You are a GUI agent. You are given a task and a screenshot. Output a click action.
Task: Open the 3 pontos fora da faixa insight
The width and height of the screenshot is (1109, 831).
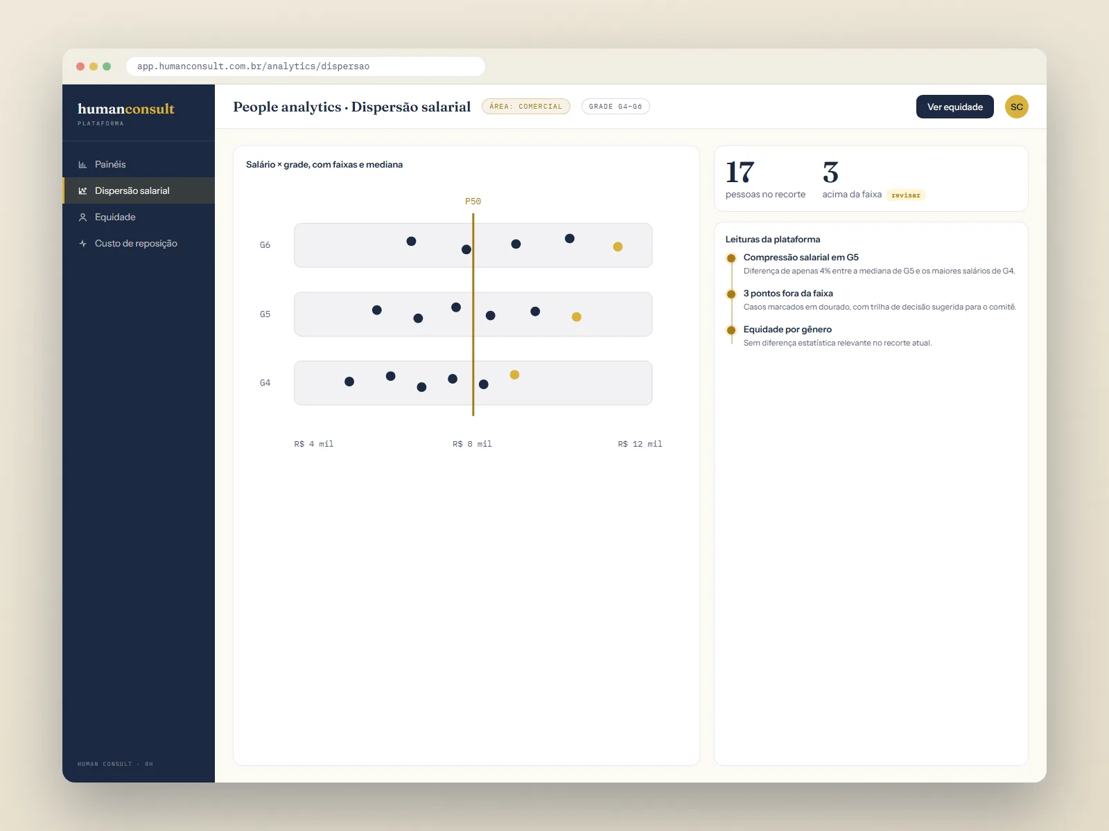[880, 300]
